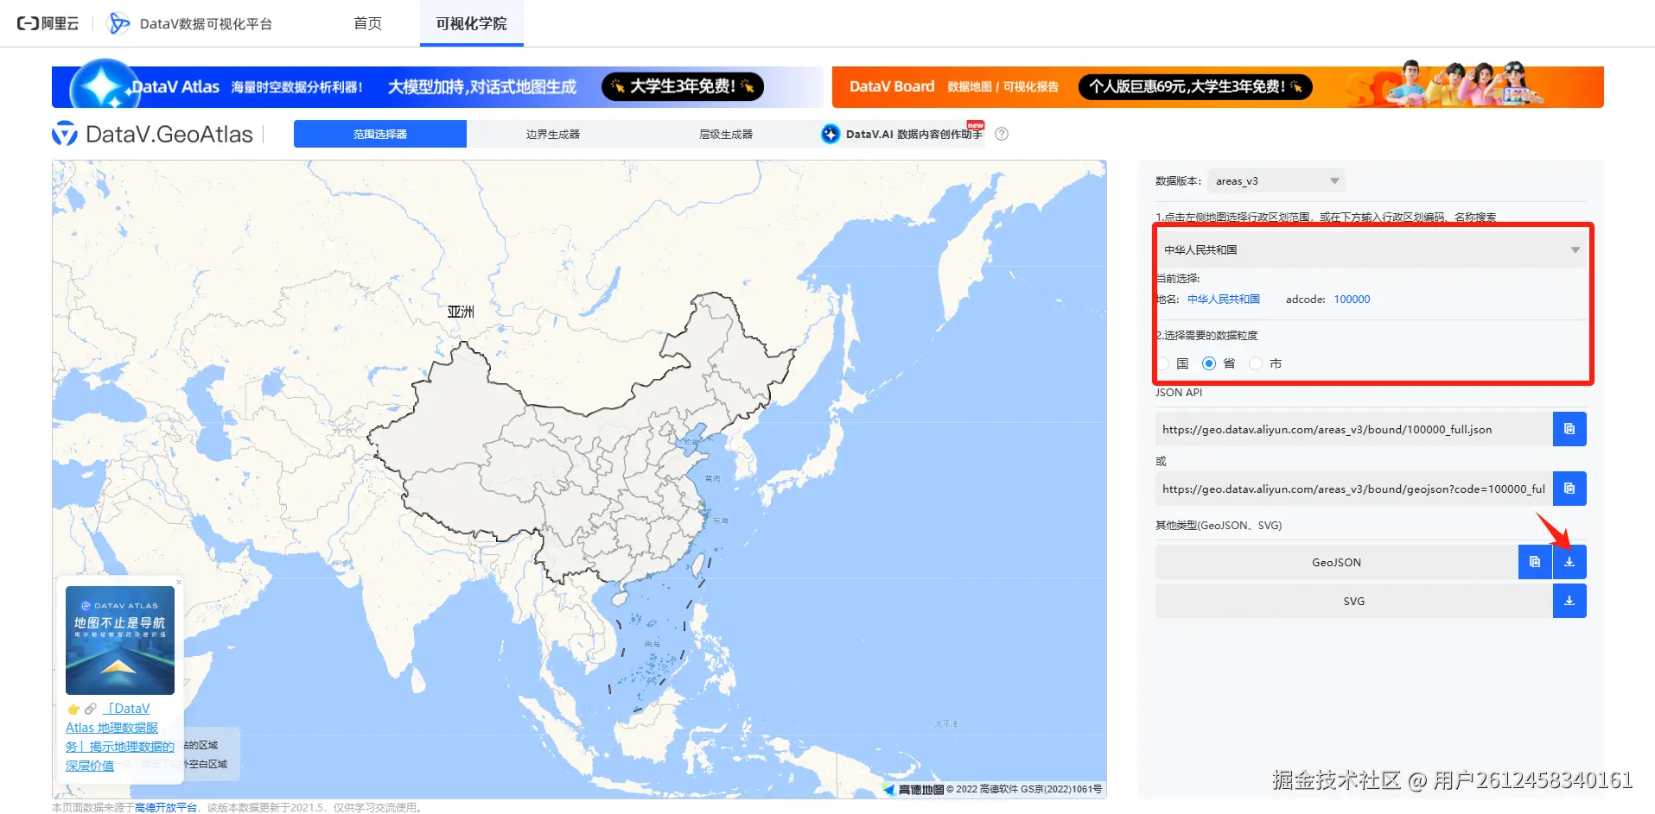Click the DataV Atlas banner sparkle icon
This screenshot has width=1655, height=814.
104,87
